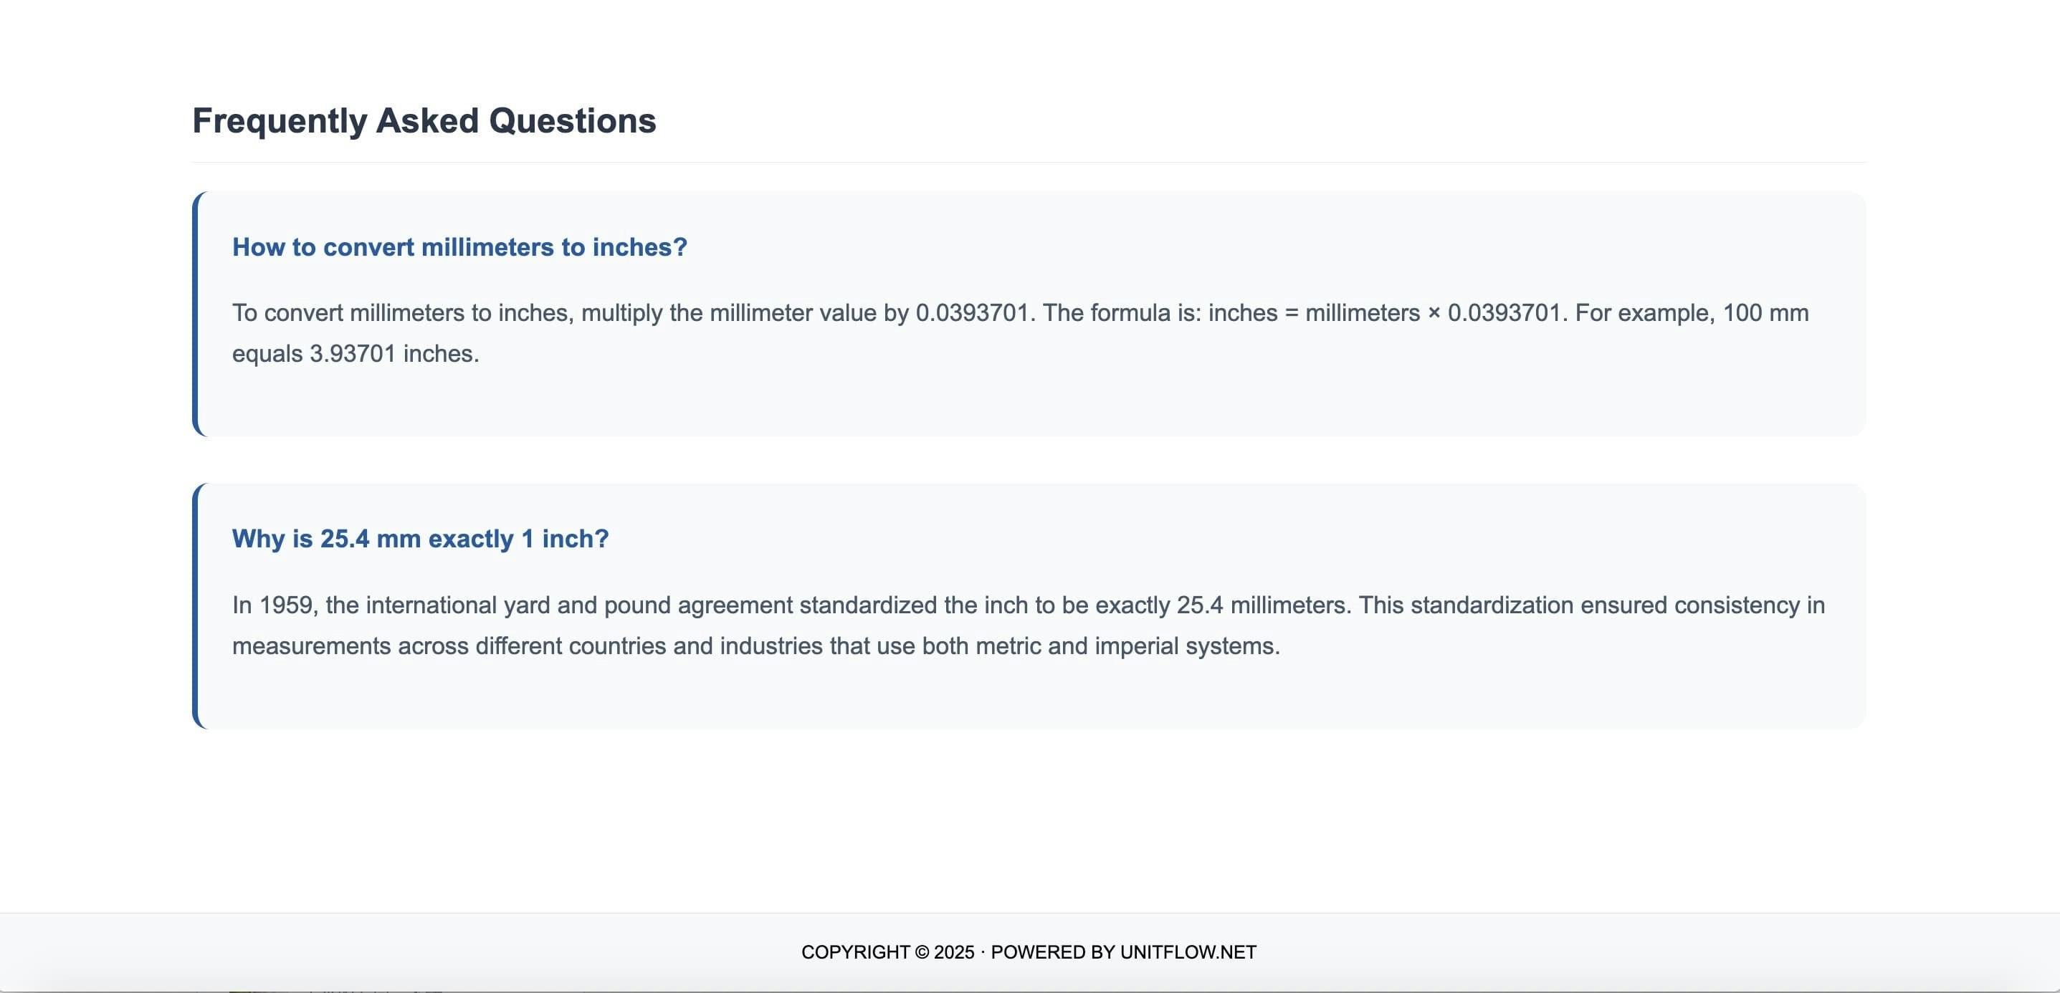Expand the 'Why is 25.4 mm exactly 1 inch?' question
Screen dimensions: 2060x993
pyautogui.click(x=420, y=539)
